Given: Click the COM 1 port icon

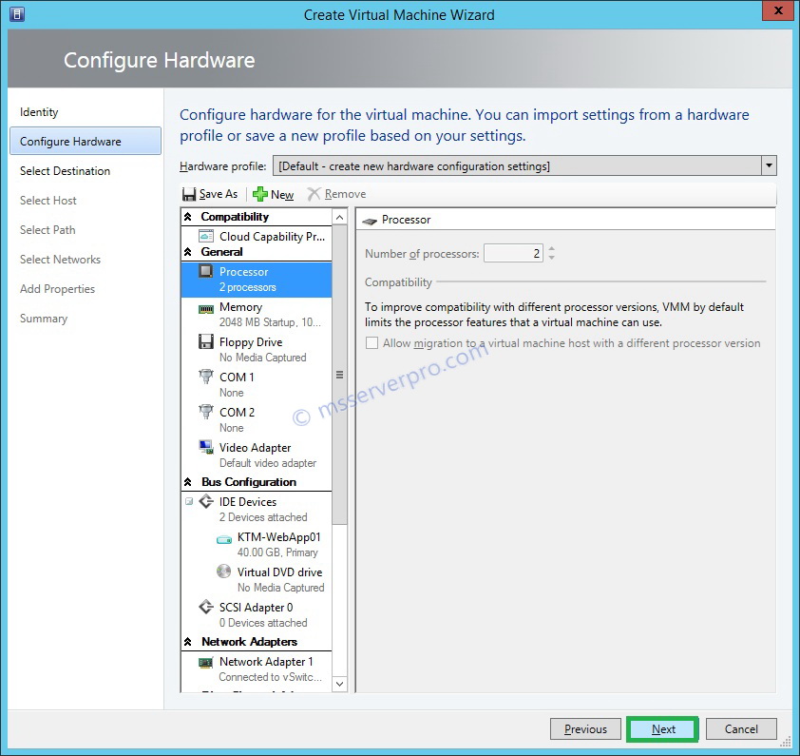Looking at the screenshot, I should click(206, 377).
